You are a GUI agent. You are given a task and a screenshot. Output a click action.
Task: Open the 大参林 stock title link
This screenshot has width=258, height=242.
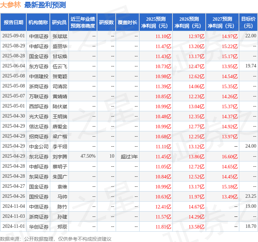[10, 5]
